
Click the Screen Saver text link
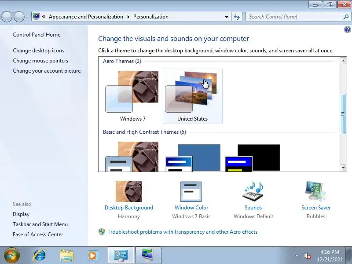click(316, 207)
